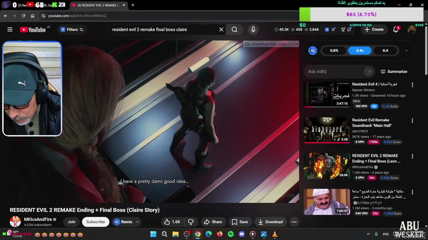428x240 pixels.
Task: Switch to the RESIDENT EVIL 2 REMAKE tab
Action: (x=99, y=5)
